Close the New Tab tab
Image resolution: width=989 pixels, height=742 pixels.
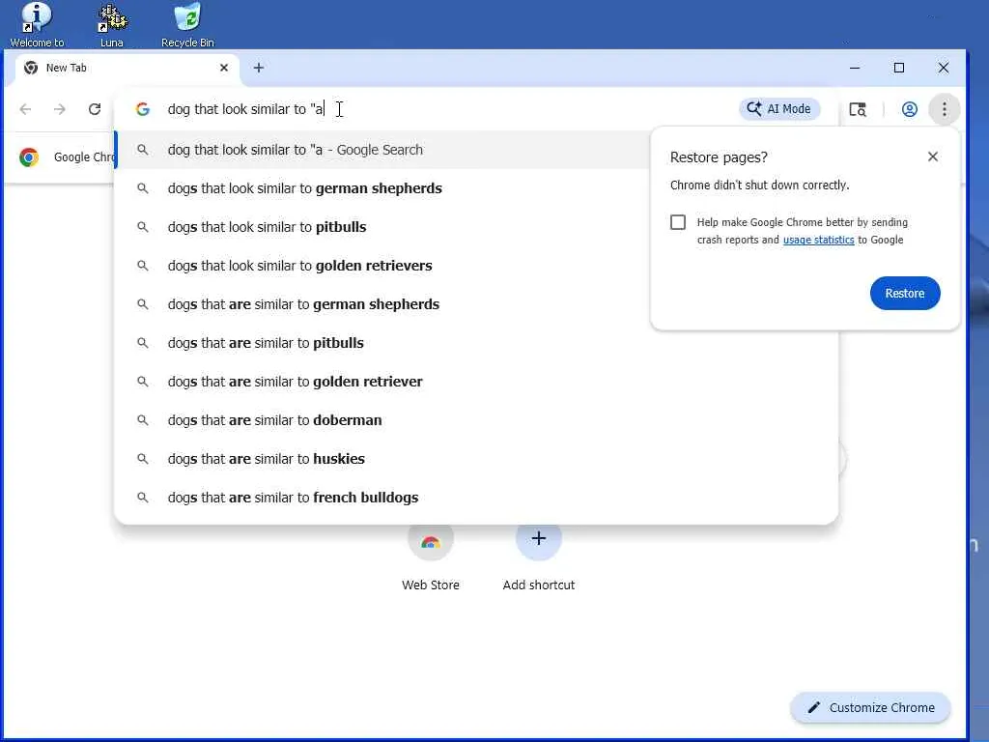point(224,68)
